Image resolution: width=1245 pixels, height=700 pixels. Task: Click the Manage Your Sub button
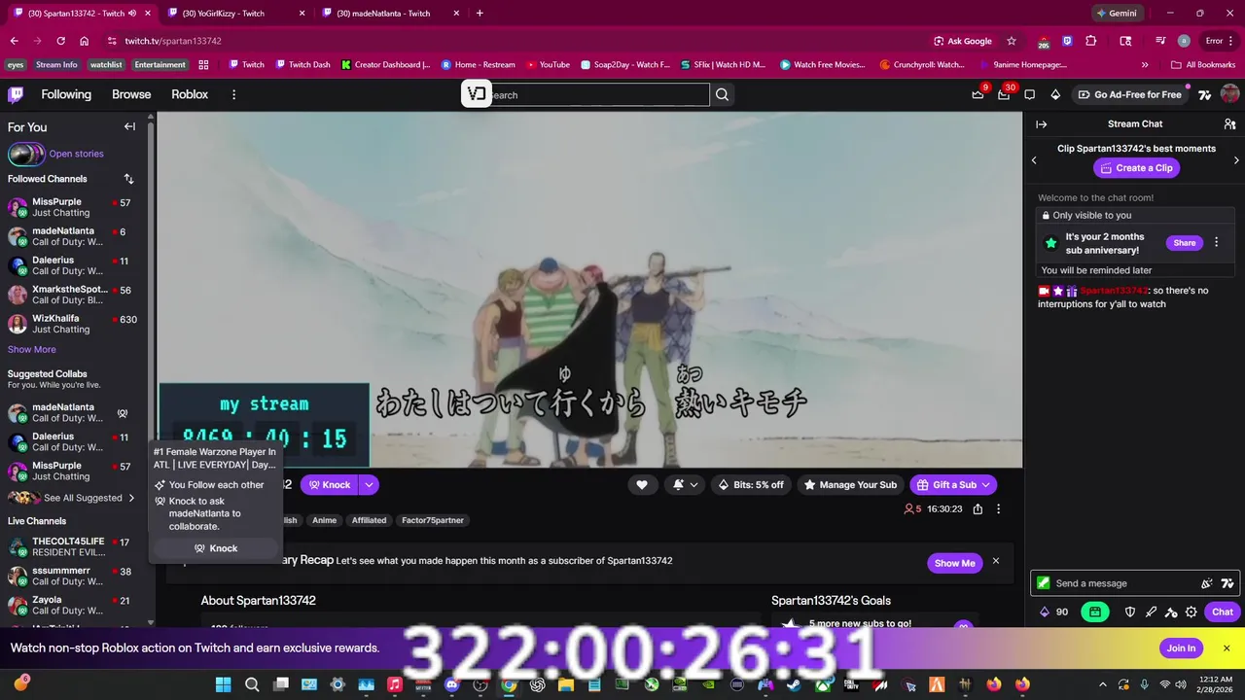[850, 484]
